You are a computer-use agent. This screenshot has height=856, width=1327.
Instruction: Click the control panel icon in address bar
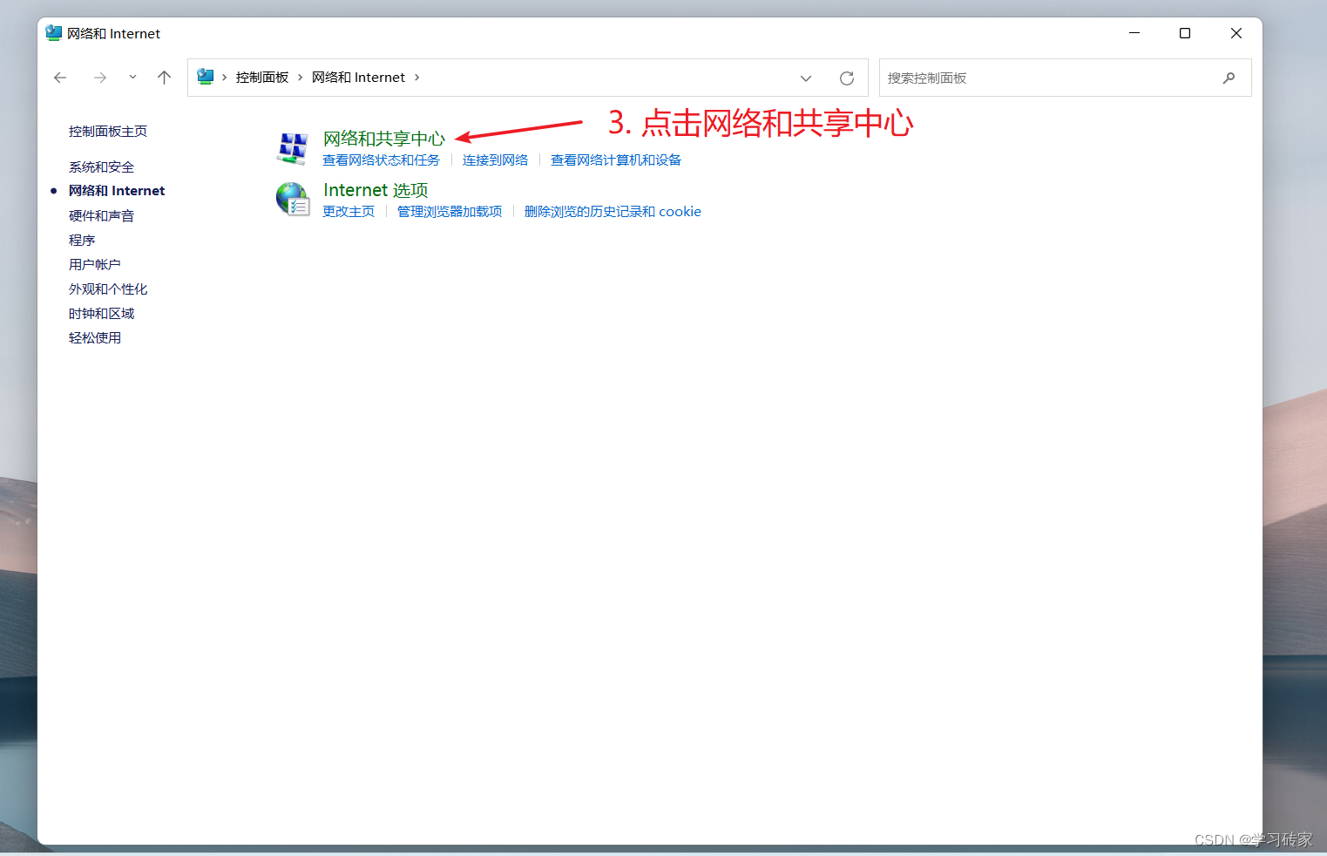click(x=206, y=77)
